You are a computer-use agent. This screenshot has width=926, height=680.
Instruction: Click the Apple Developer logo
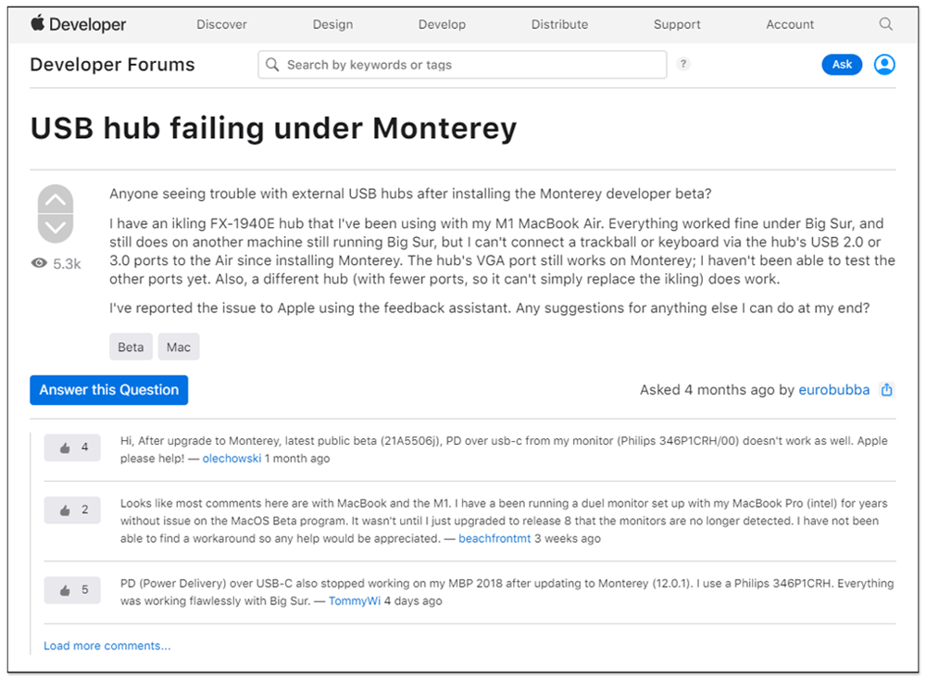click(78, 24)
